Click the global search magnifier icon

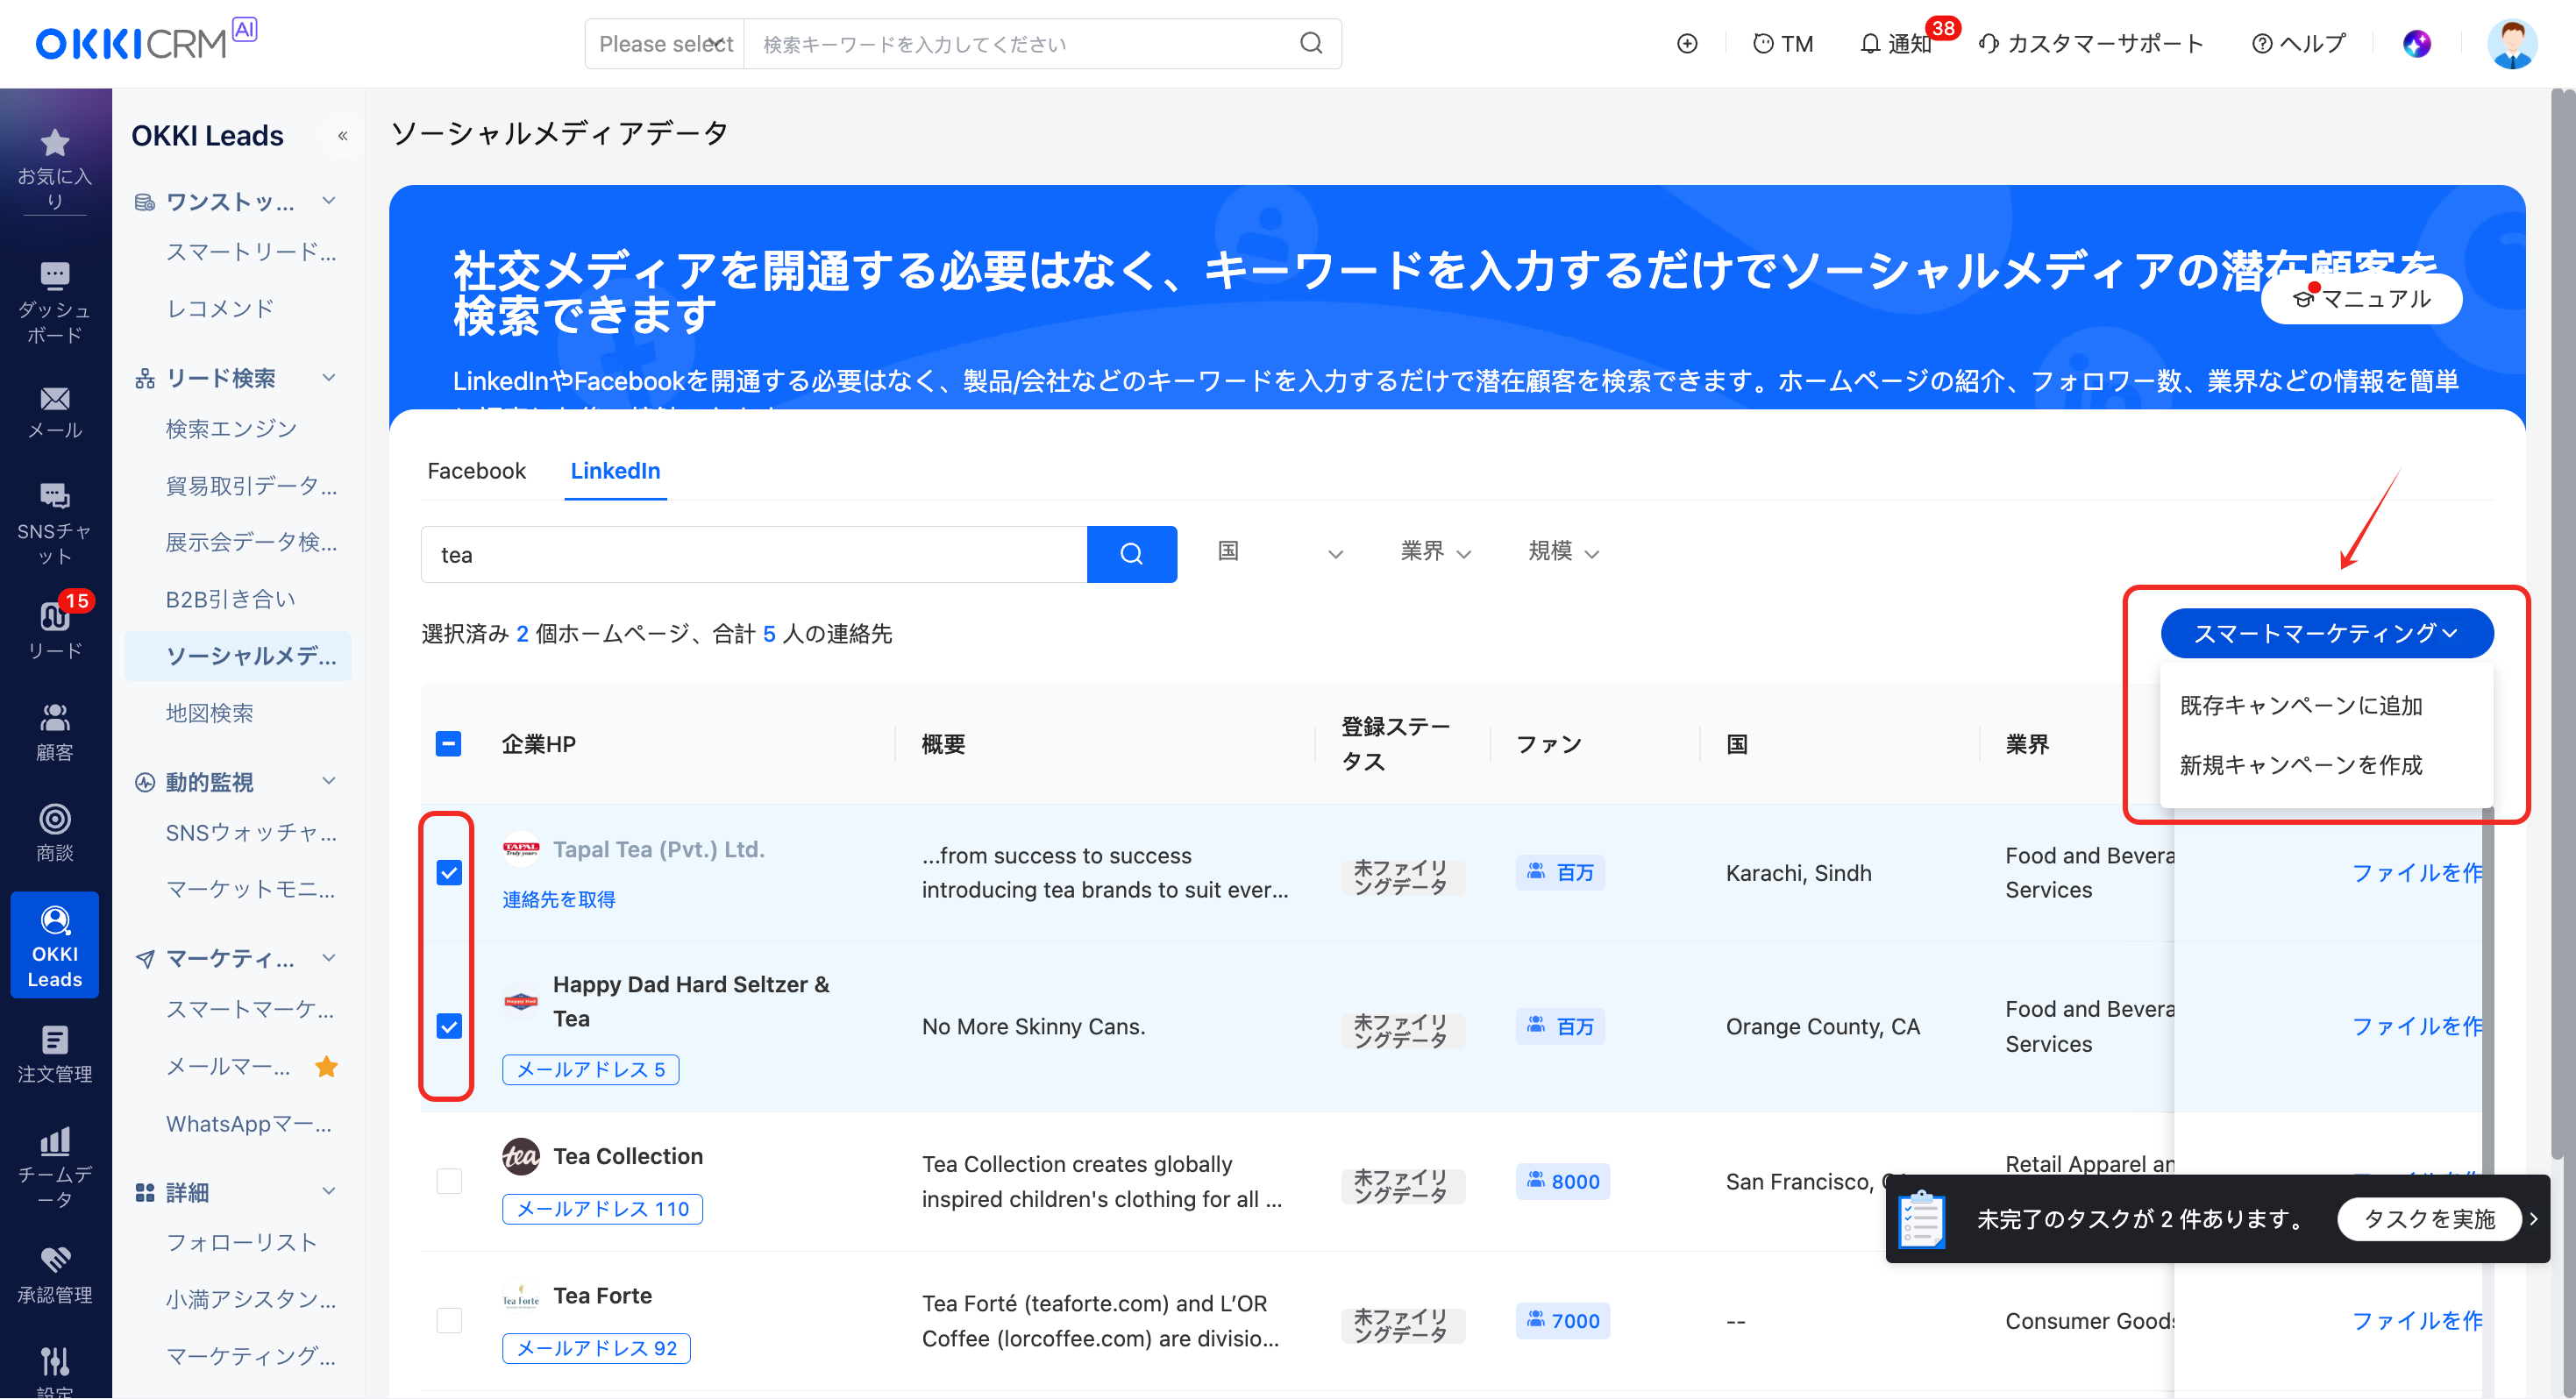coord(1310,43)
